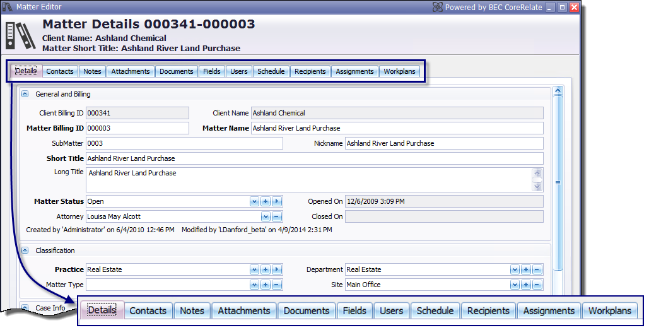Open the Users tab
649x330 pixels.
click(x=239, y=71)
